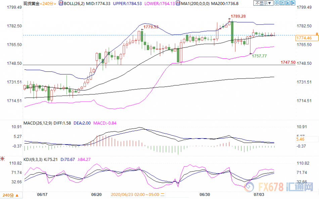The width and height of the screenshot is (319, 199).
Task: Click the red sun icon beside KDJ
Action: [x=2, y=158]
